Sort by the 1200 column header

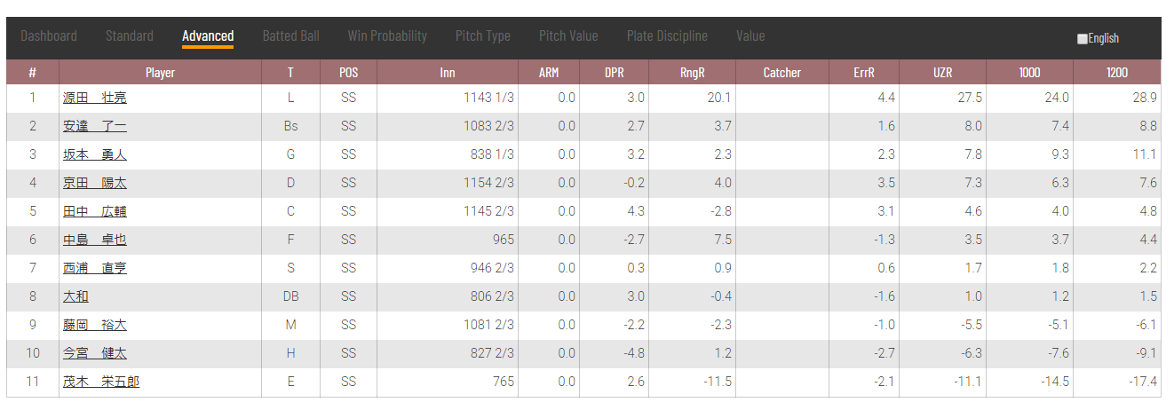(1116, 73)
